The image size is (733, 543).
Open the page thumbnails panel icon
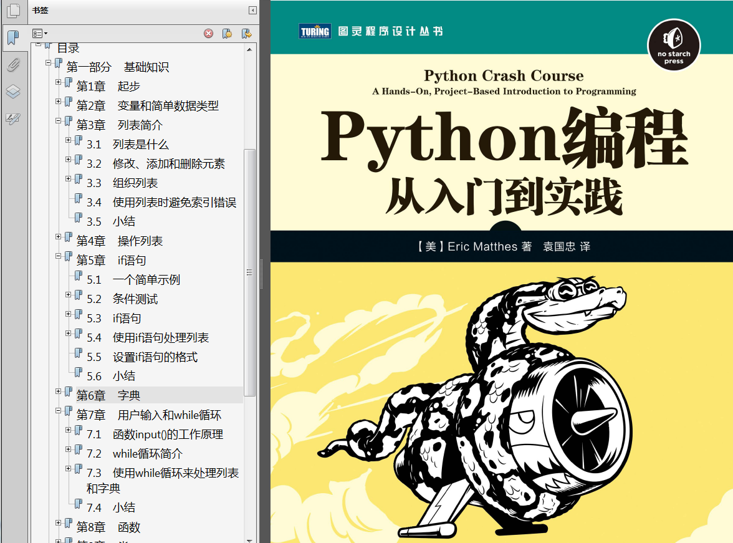pos(14,11)
